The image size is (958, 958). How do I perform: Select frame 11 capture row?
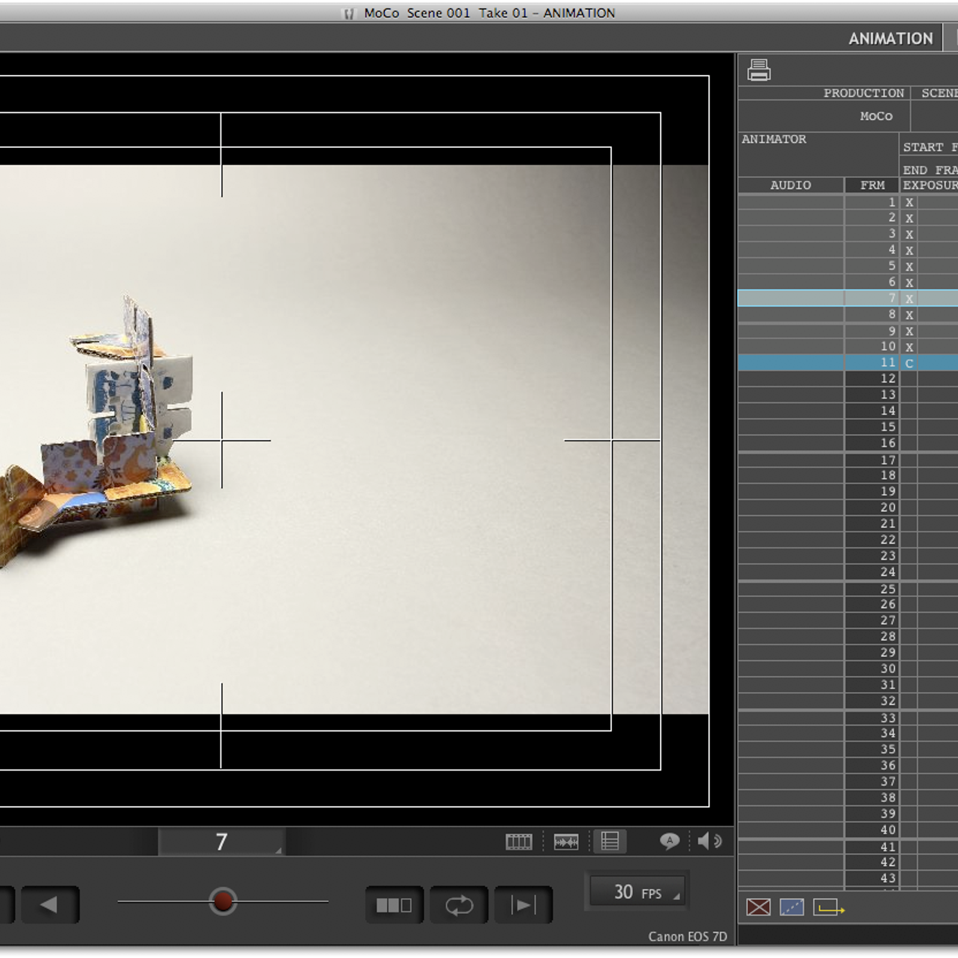848,362
